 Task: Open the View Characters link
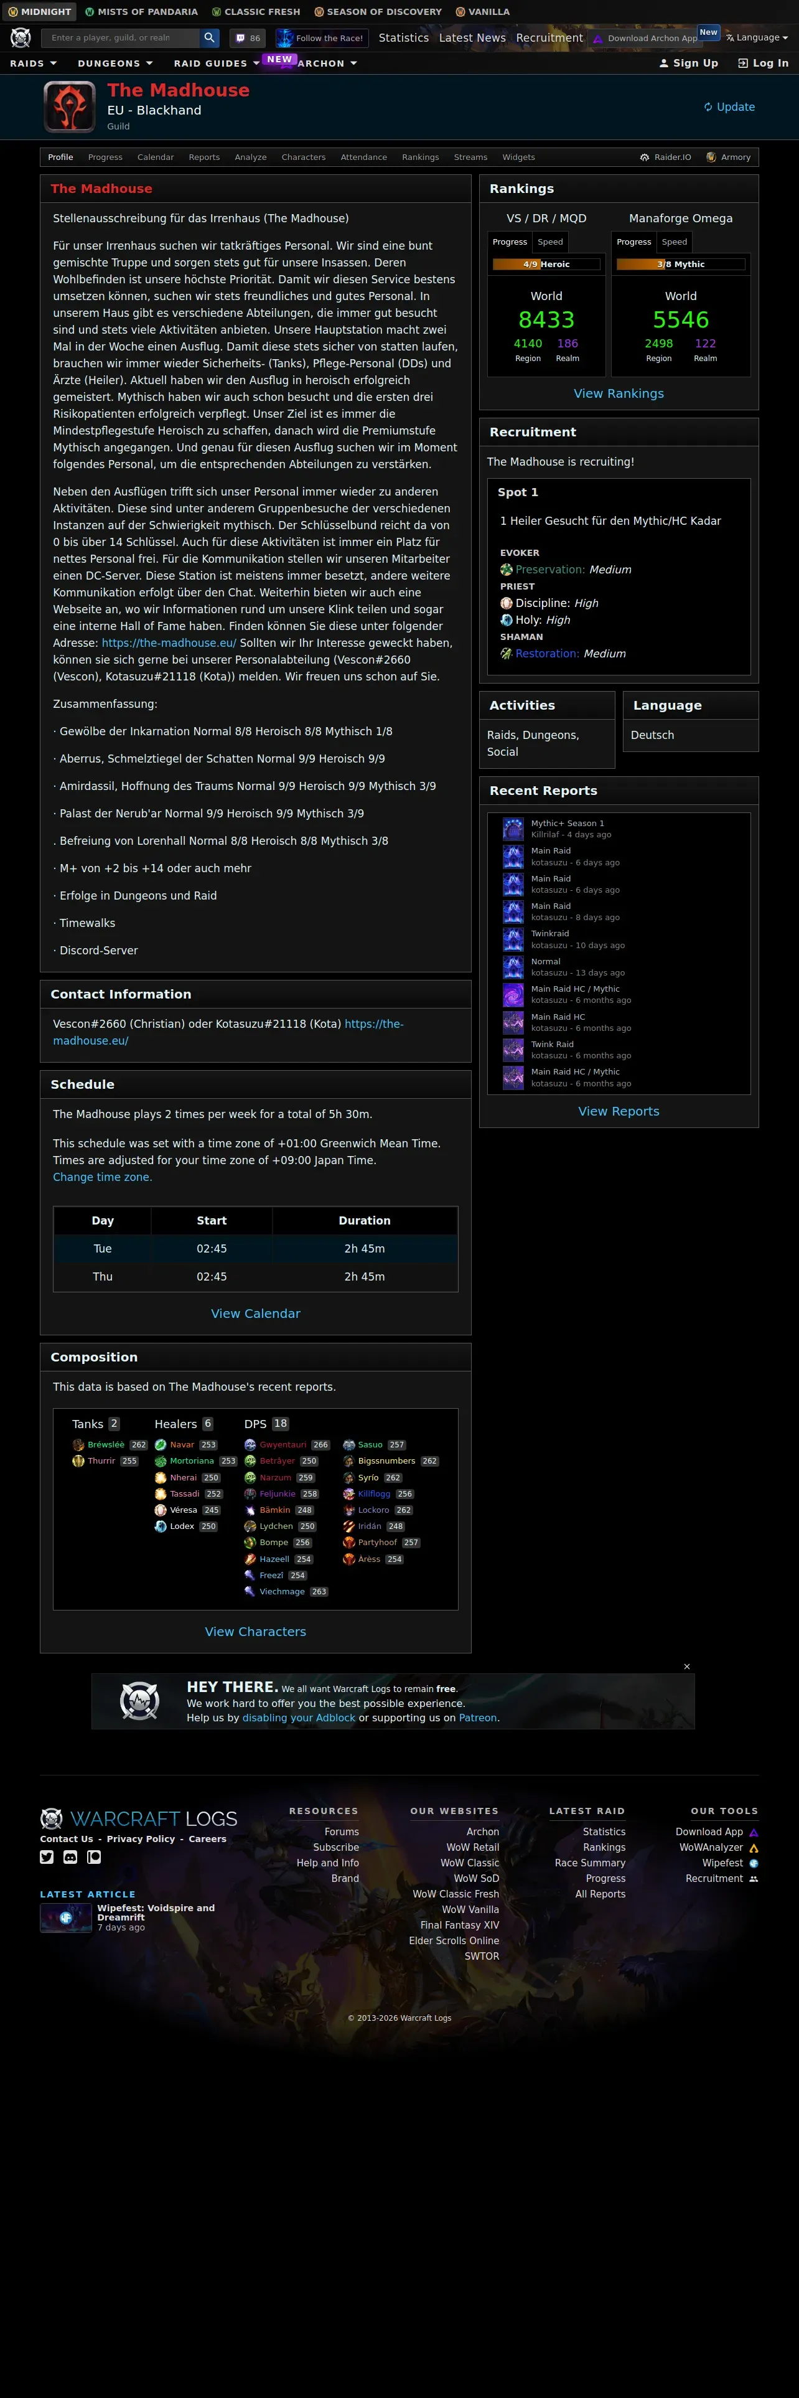coord(256,1632)
